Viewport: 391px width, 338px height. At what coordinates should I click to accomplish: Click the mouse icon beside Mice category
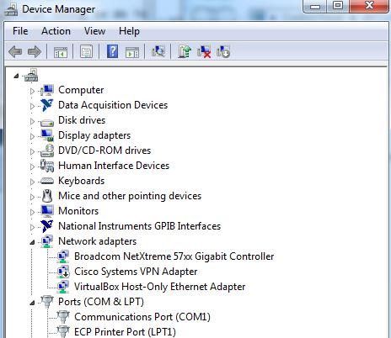(47, 196)
